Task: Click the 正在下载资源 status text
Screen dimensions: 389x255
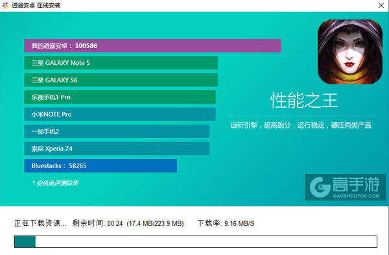Action: 40,223
